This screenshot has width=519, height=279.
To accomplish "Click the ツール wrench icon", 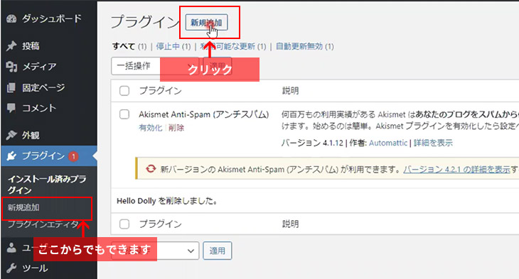I will point(11,268).
